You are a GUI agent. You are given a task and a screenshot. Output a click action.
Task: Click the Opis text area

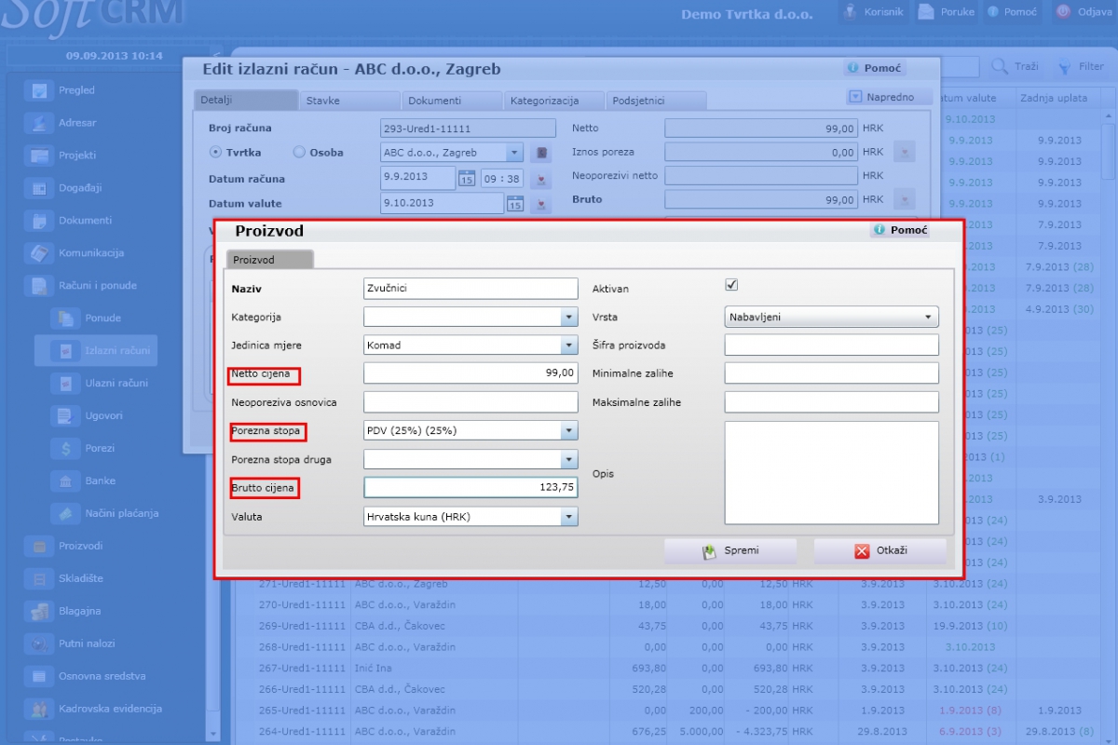coord(831,473)
